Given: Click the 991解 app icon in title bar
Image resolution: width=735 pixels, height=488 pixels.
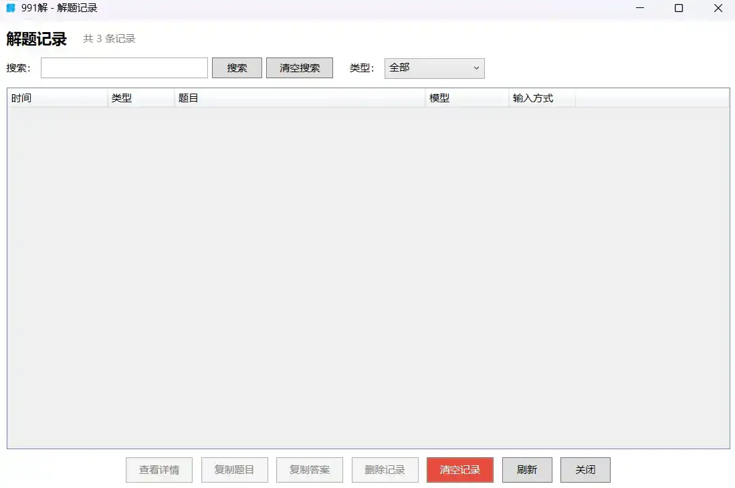Looking at the screenshot, I should pos(9,8).
